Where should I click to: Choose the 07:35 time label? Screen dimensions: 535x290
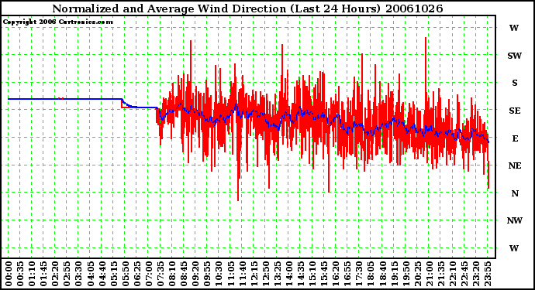point(160,275)
